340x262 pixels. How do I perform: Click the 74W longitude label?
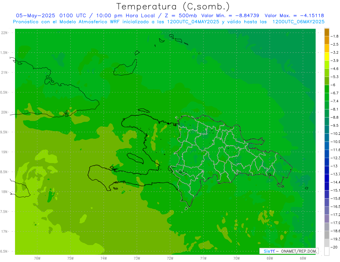point(104,258)
